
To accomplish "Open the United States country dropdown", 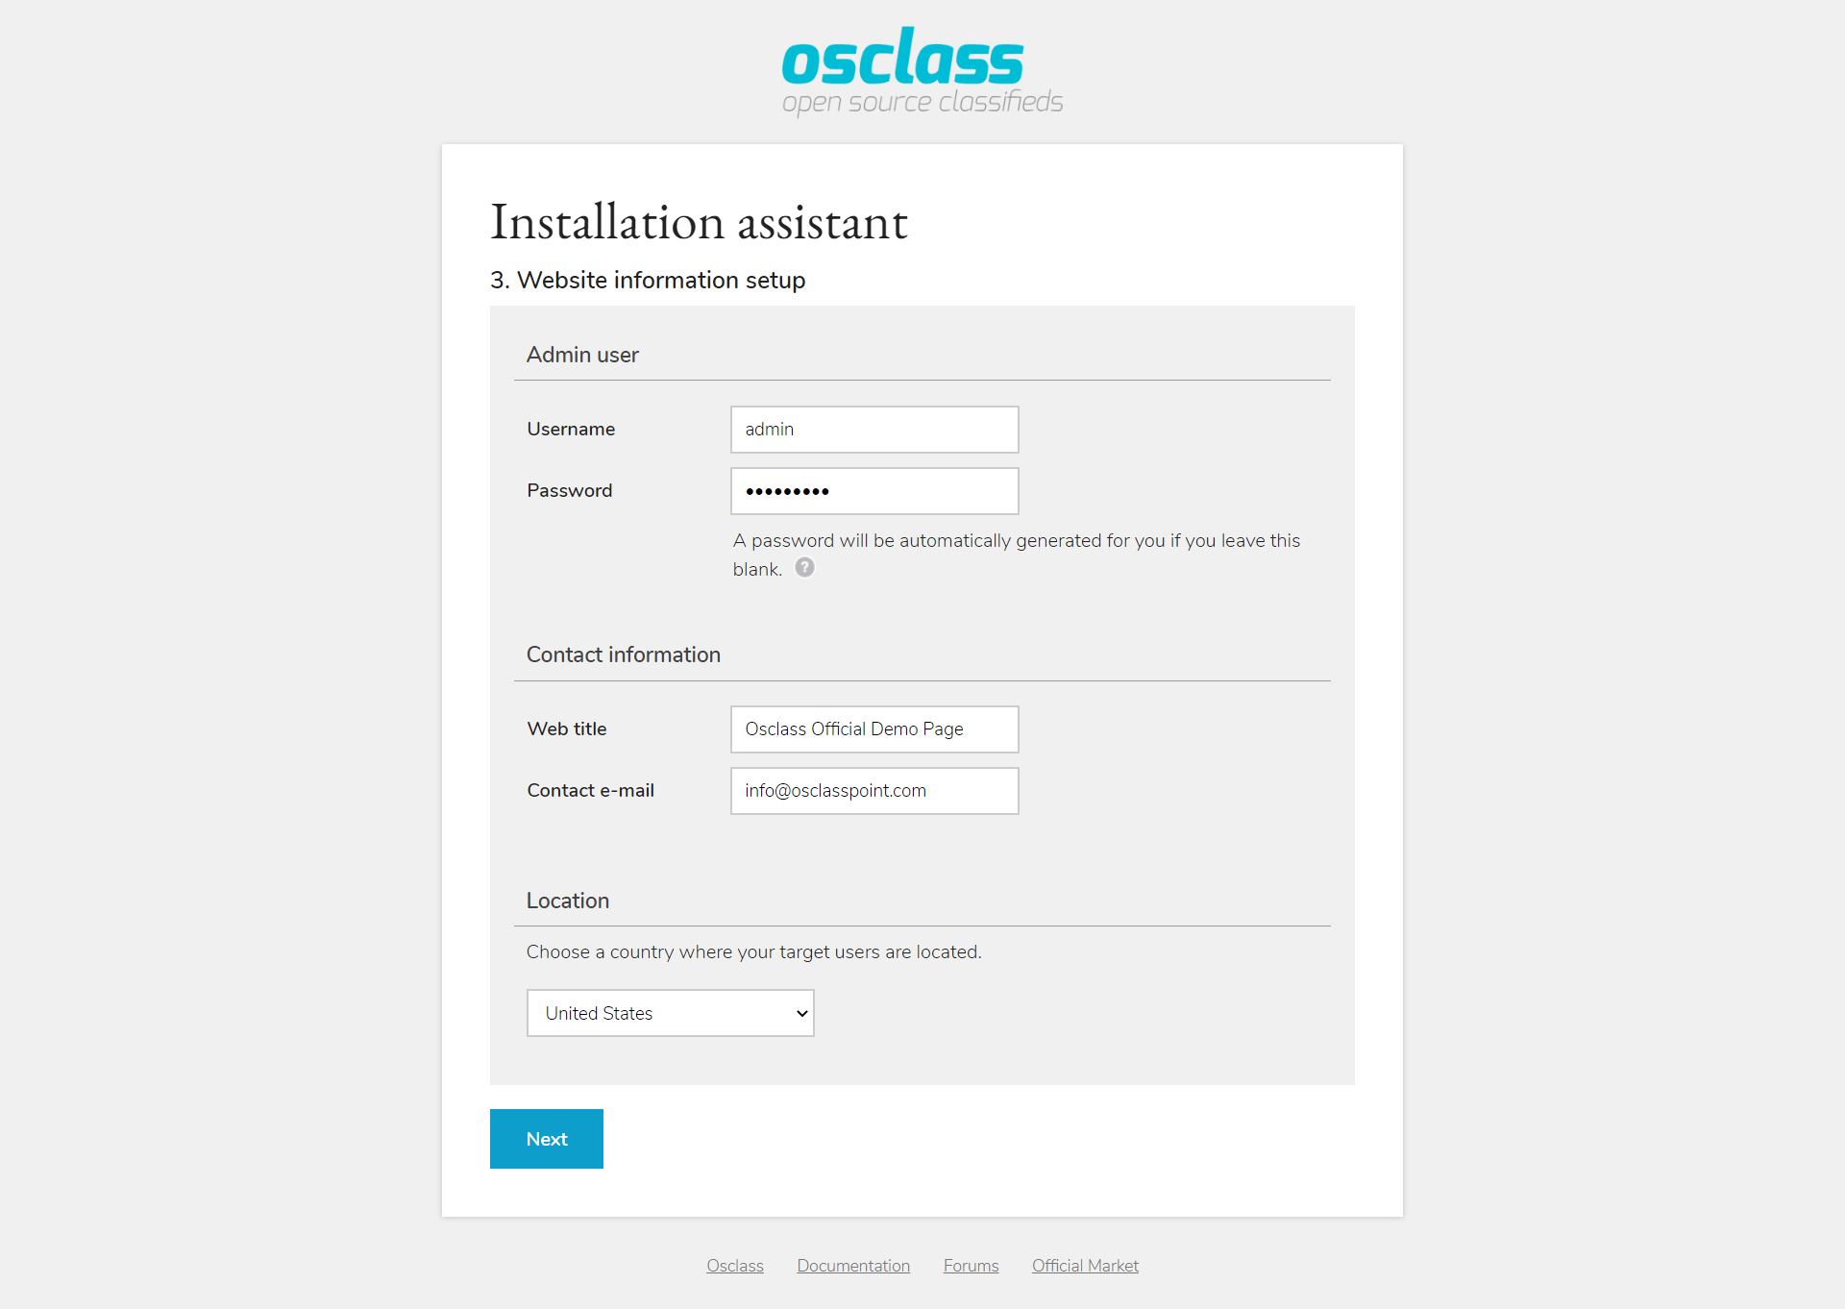I will click(x=670, y=1013).
